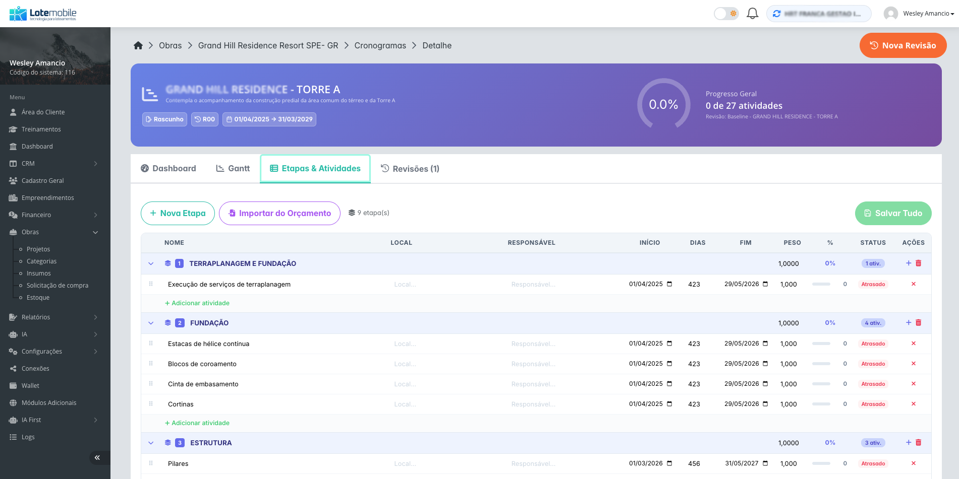
Task: Switch to the Gantt tab
Action: click(233, 169)
